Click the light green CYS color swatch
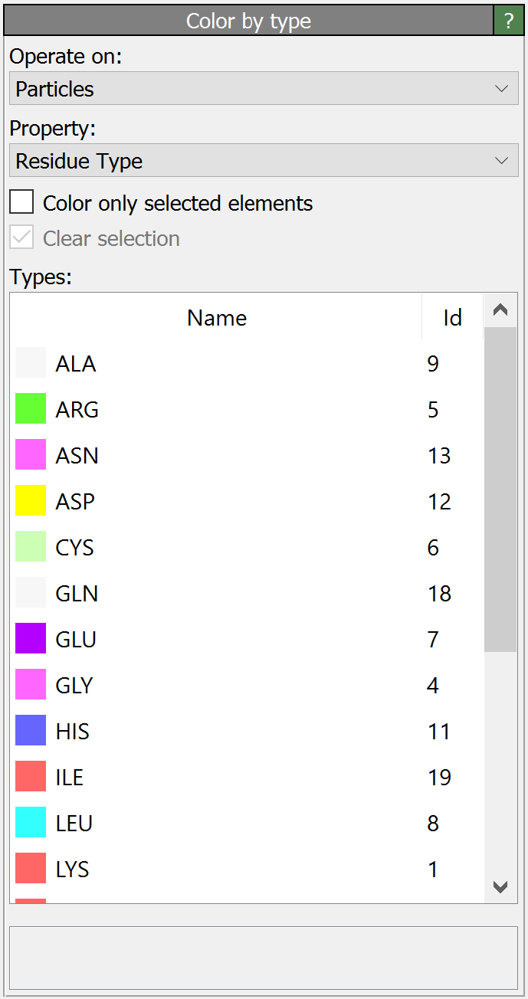 click(31, 547)
